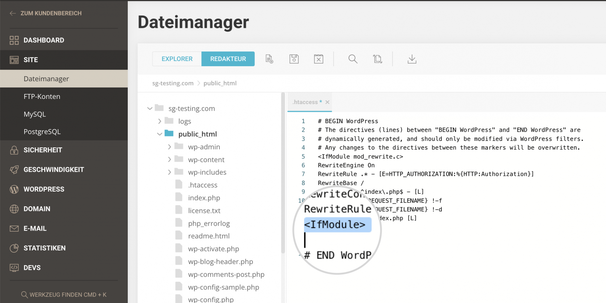Click 'RewriteBase /' line in editor

pos(341,183)
